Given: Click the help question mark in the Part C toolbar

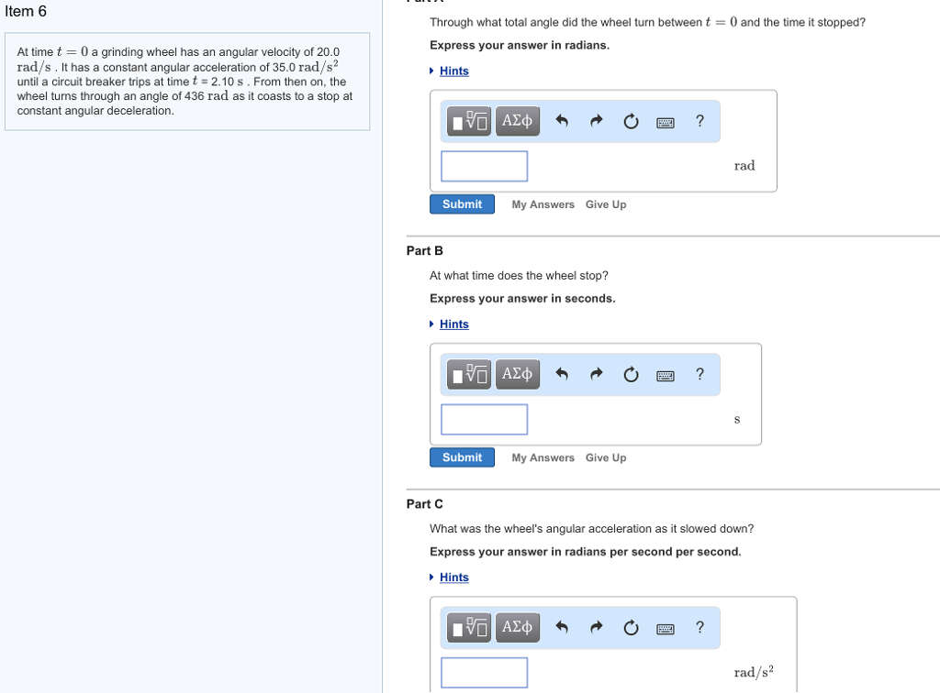Looking at the screenshot, I should [700, 627].
